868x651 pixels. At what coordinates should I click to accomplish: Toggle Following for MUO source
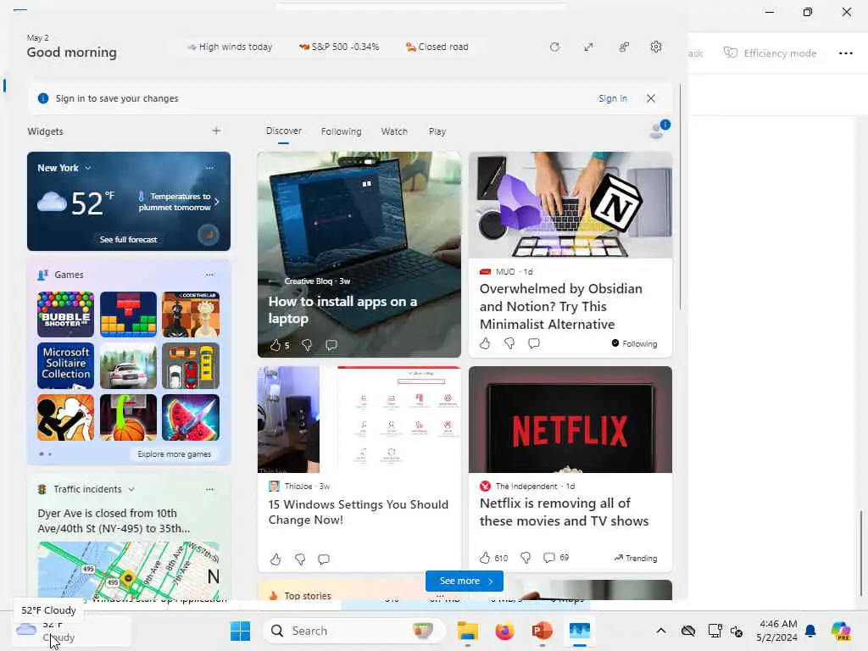coord(634,343)
